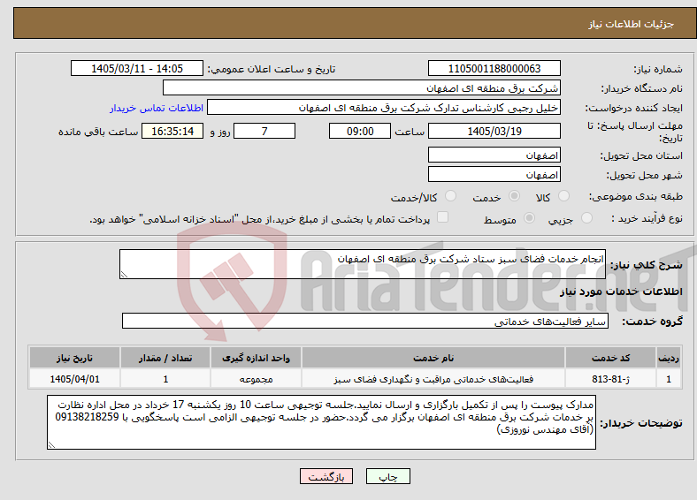Click the deadline time field 09:00
697x500 pixels.
360,131
